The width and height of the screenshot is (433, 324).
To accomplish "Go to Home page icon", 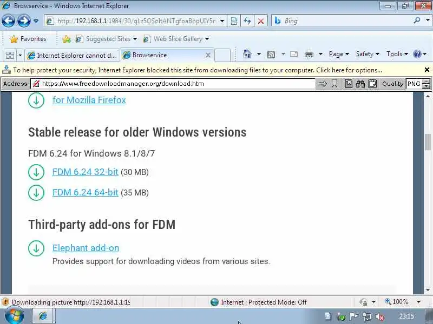I will point(247,55).
